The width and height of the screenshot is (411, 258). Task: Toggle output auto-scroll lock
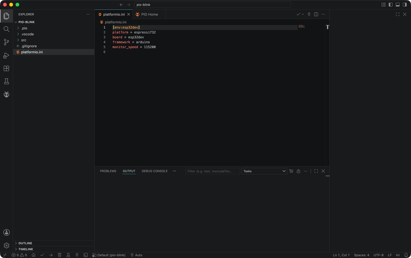pos(298,171)
